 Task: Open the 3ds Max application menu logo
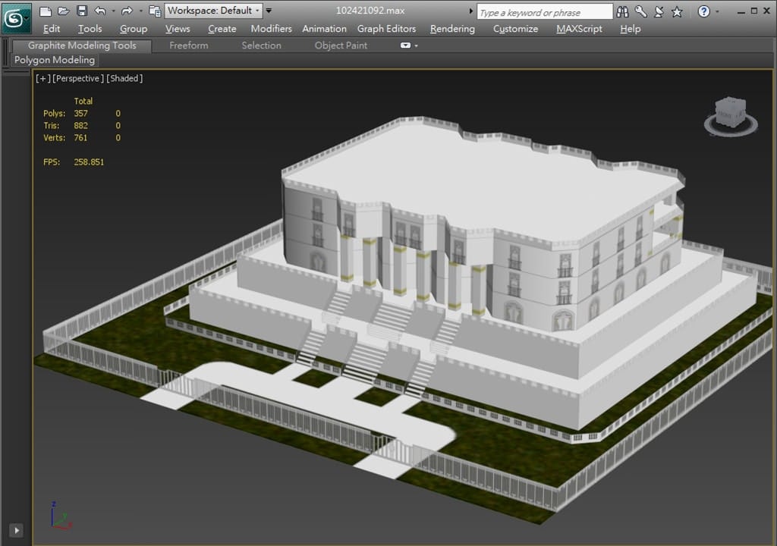click(16, 17)
